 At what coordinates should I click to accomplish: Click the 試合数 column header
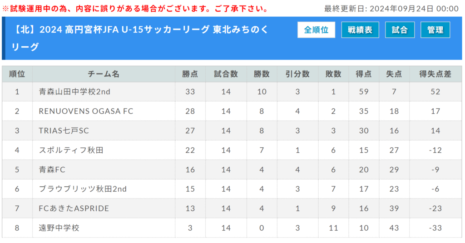click(226, 74)
